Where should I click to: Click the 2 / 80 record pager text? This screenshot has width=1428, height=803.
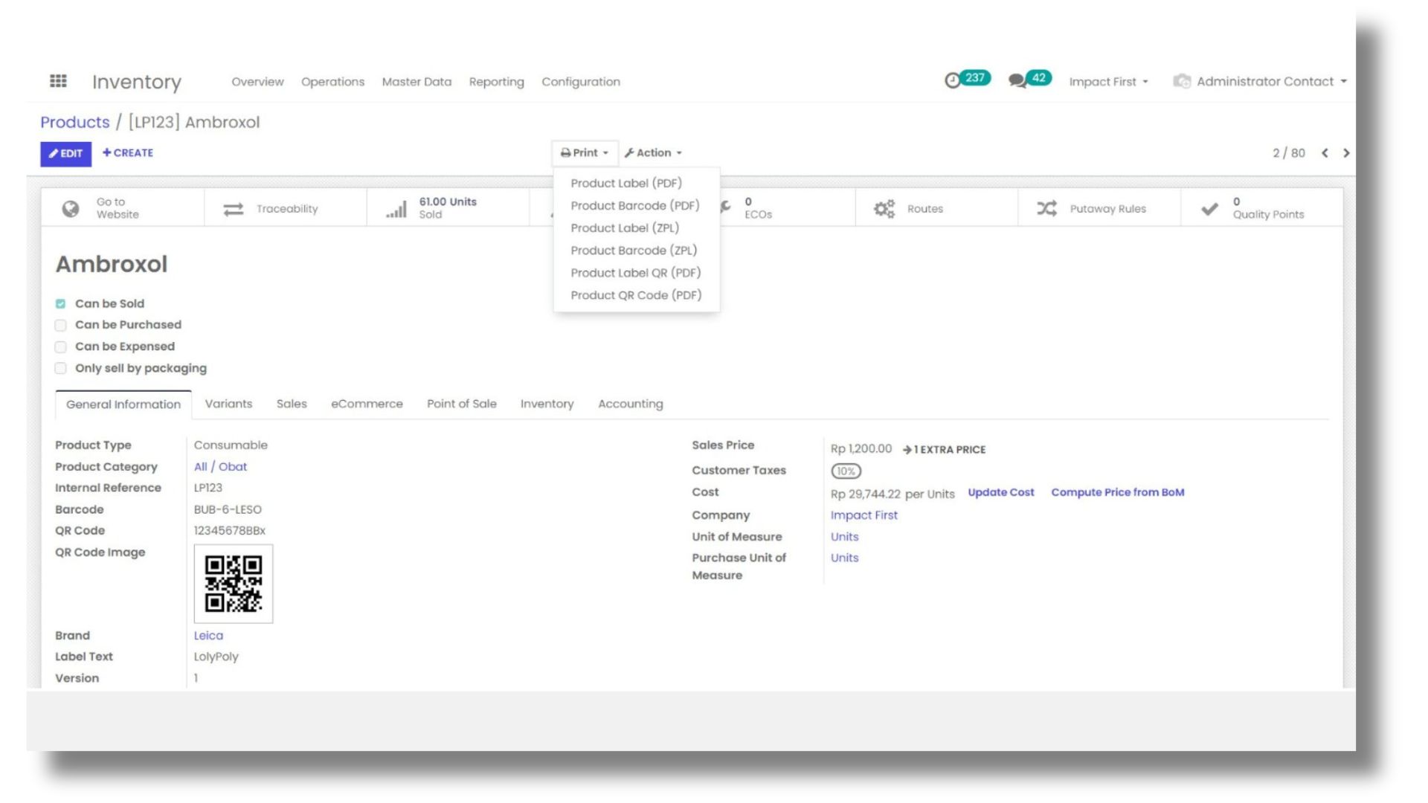(x=1288, y=153)
